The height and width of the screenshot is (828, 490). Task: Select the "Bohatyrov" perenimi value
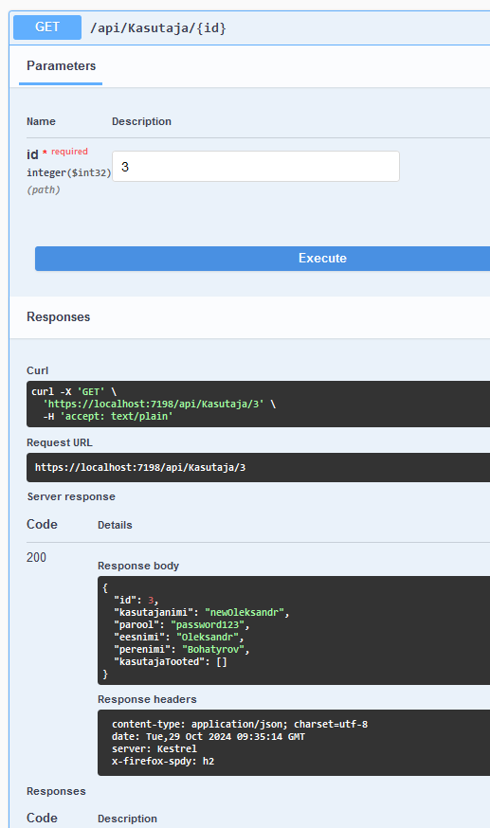pyautogui.click(x=213, y=649)
